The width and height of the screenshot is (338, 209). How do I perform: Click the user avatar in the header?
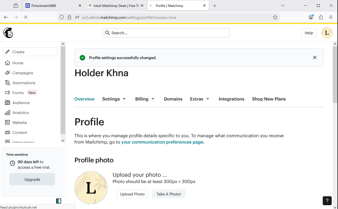click(x=327, y=33)
